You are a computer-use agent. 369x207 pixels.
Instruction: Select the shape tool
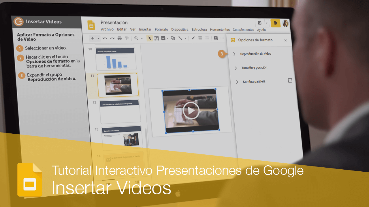coord(173,38)
